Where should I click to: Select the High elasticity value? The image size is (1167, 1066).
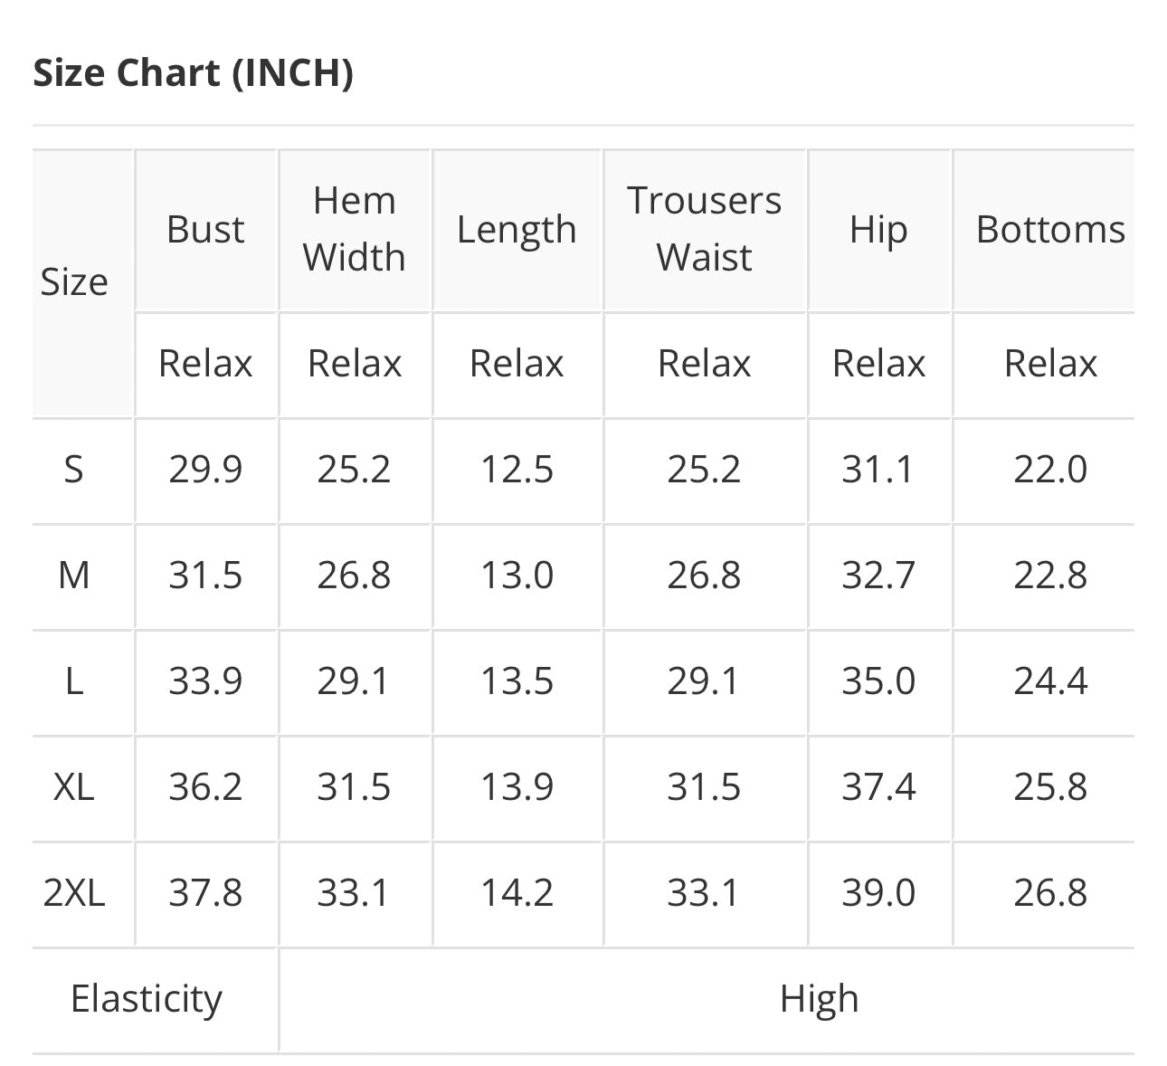tap(819, 999)
